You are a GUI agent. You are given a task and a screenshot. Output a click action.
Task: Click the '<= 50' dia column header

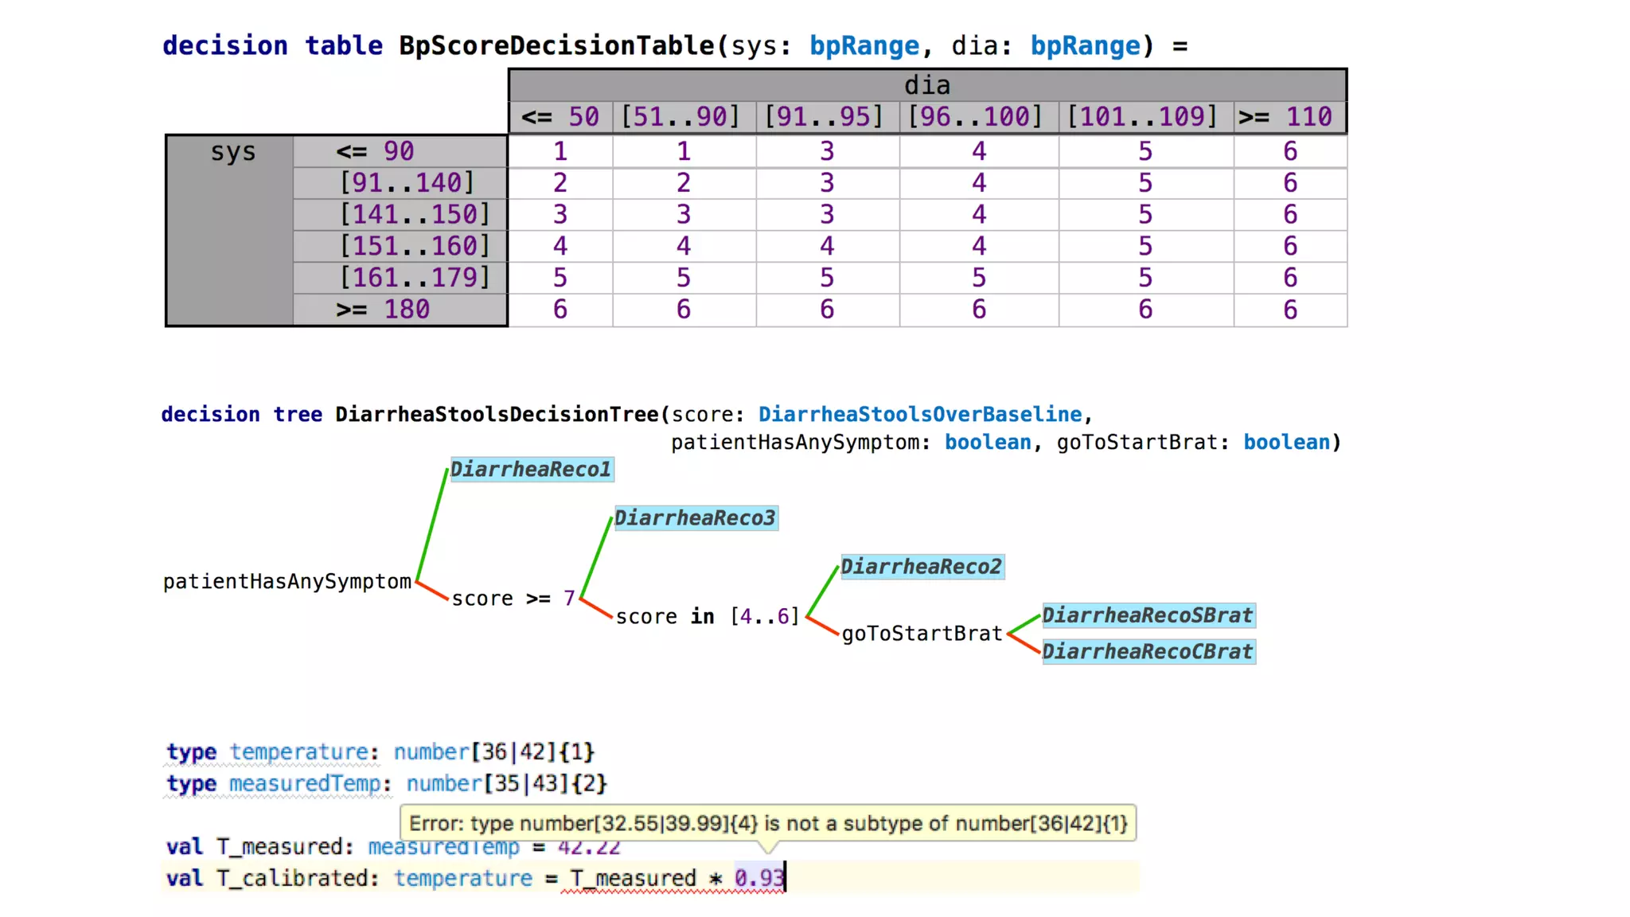(x=560, y=117)
